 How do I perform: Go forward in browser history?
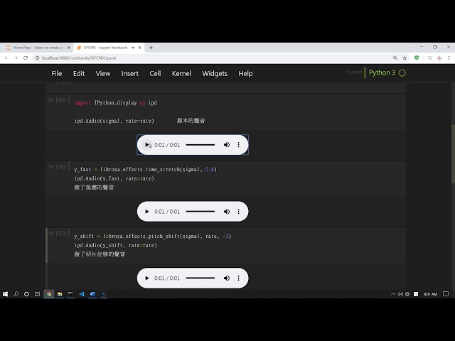(x=16, y=58)
